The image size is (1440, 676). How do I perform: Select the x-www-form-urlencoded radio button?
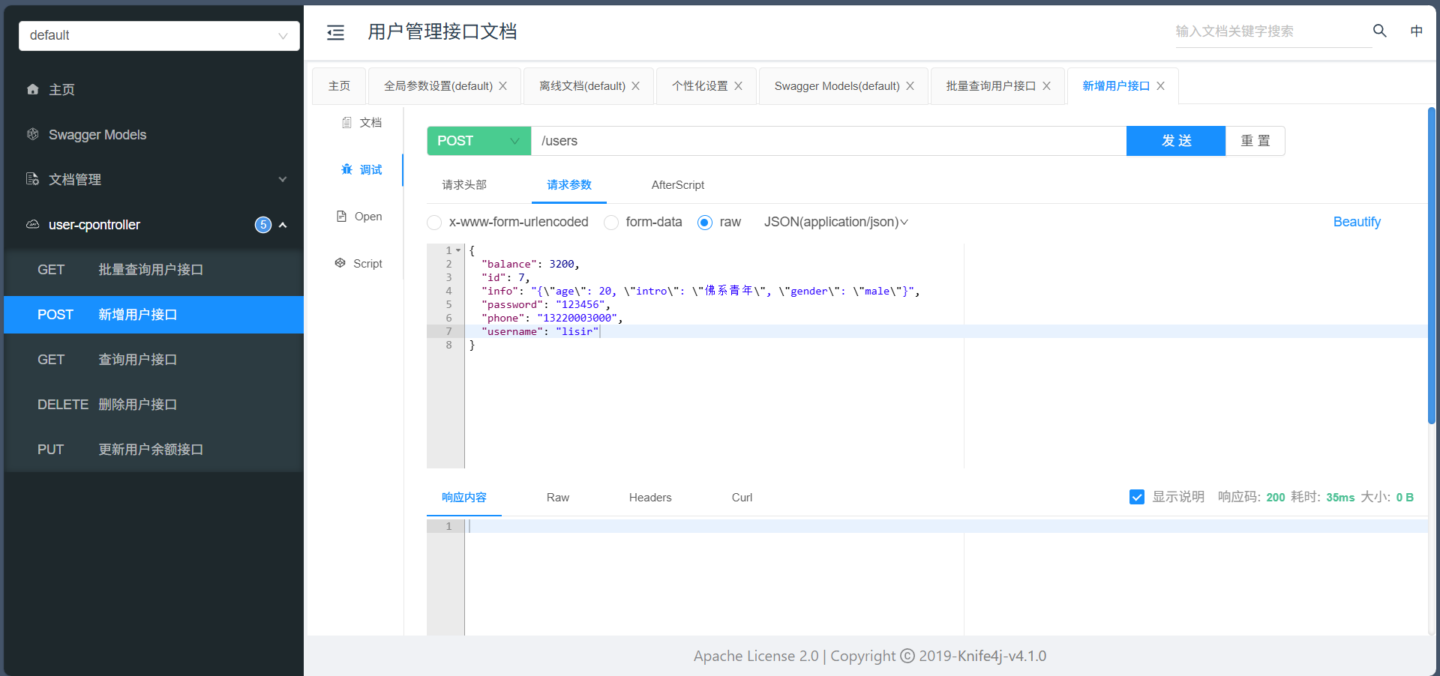click(434, 223)
